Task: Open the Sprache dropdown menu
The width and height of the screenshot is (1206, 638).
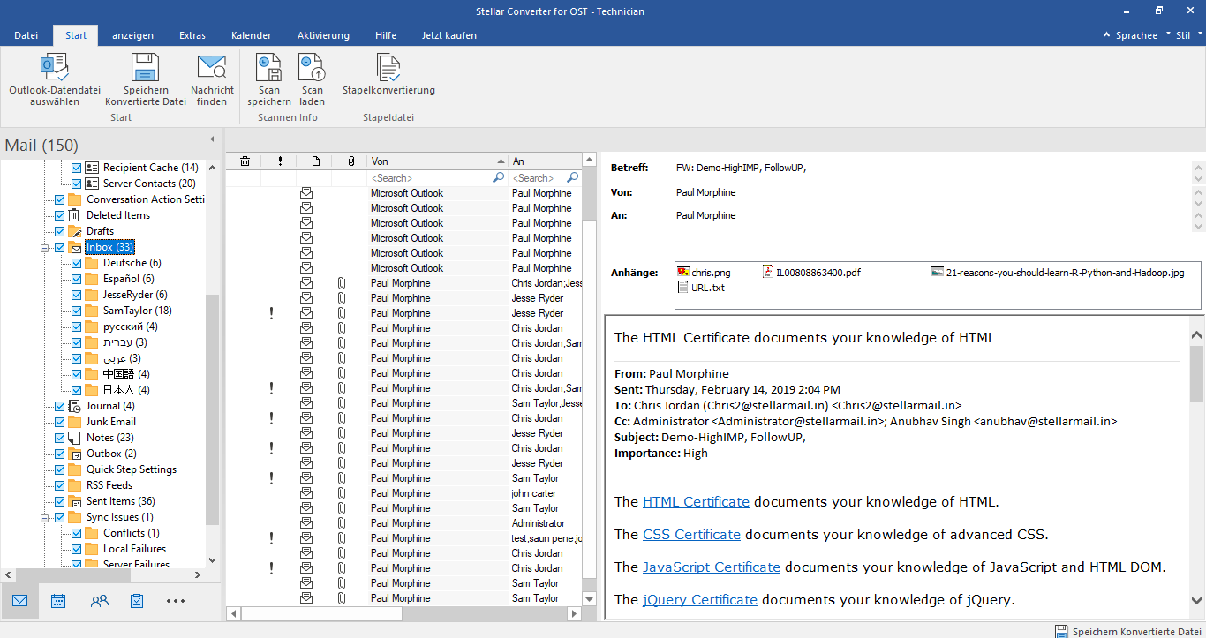Action: (x=1136, y=35)
